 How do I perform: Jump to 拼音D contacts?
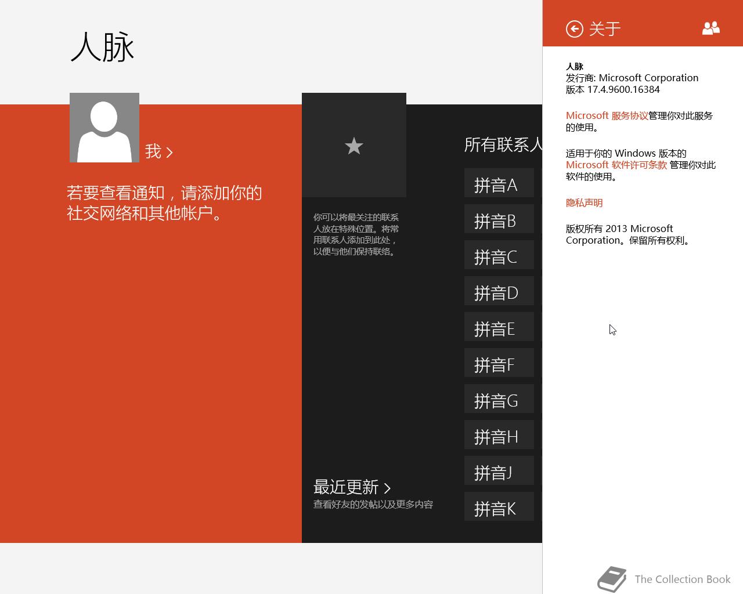pyautogui.click(x=499, y=291)
